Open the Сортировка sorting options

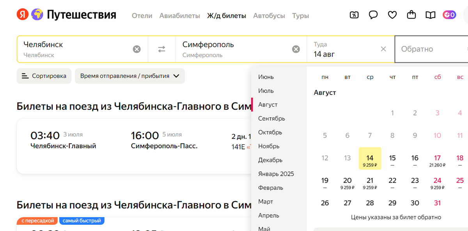click(x=44, y=76)
